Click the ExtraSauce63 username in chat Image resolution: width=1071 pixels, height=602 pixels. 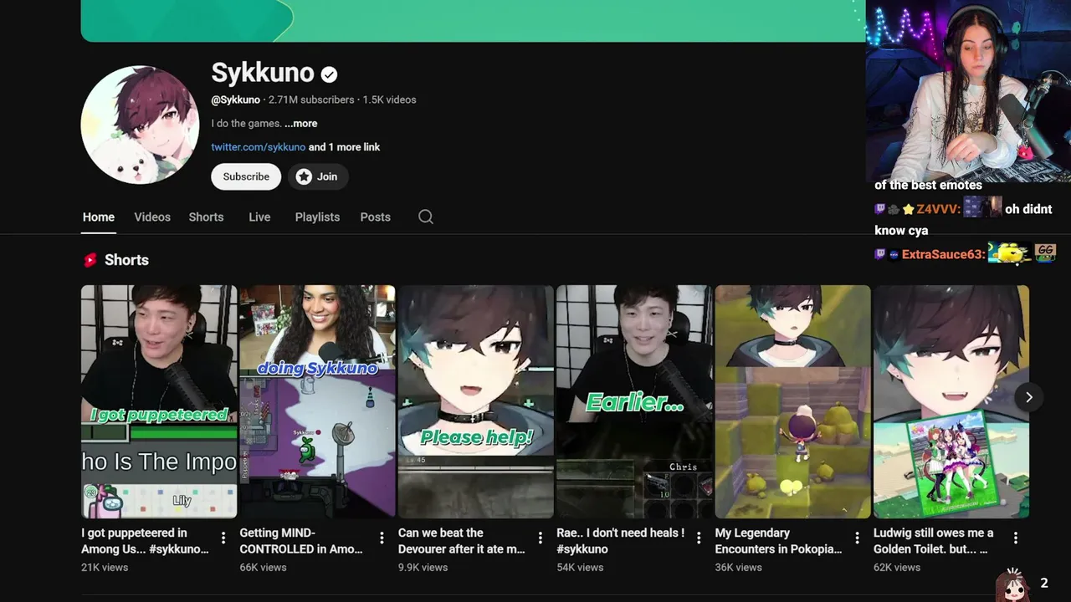944,254
